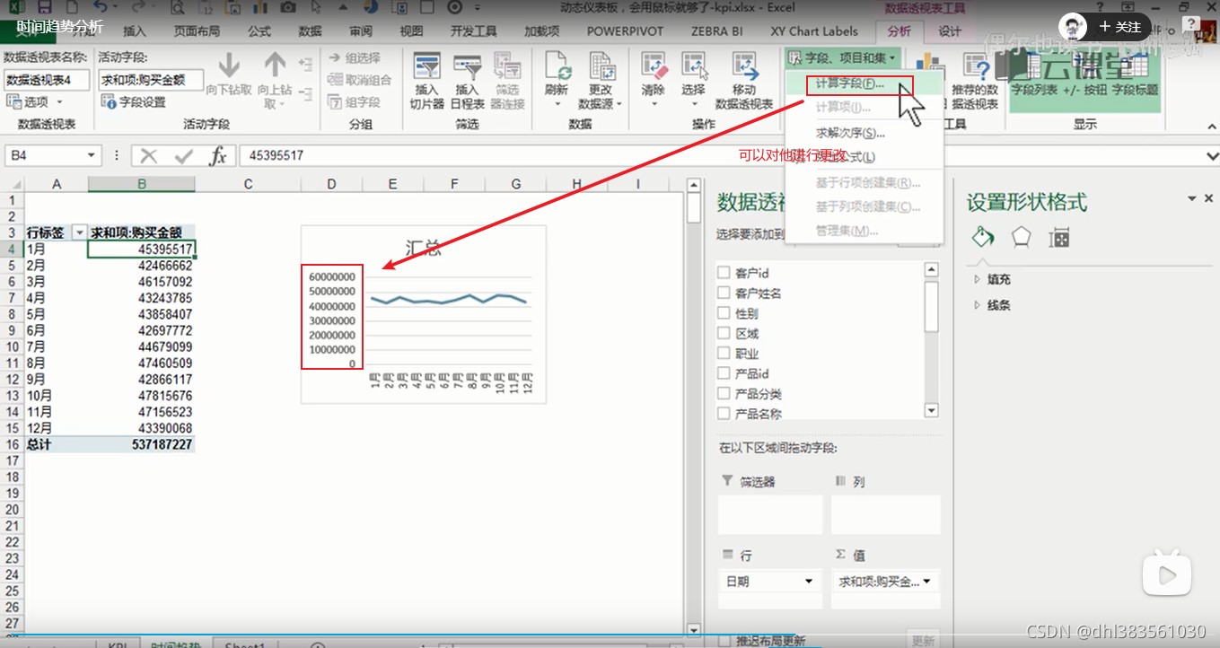Click 字段设置 field settings
Screen dimensions: 1220x648
(x=135, y=102)
